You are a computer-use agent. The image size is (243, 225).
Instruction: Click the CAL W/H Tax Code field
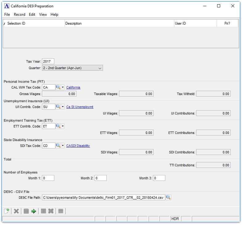point(49,88)
